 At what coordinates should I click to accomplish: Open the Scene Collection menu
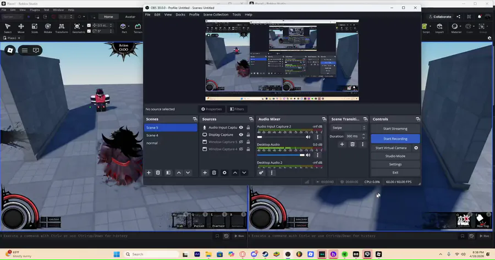[x=216, y=14]
